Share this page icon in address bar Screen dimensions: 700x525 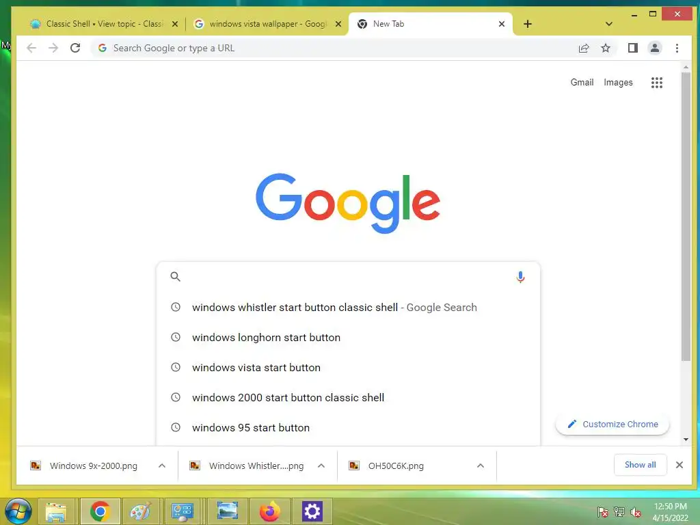584,48
